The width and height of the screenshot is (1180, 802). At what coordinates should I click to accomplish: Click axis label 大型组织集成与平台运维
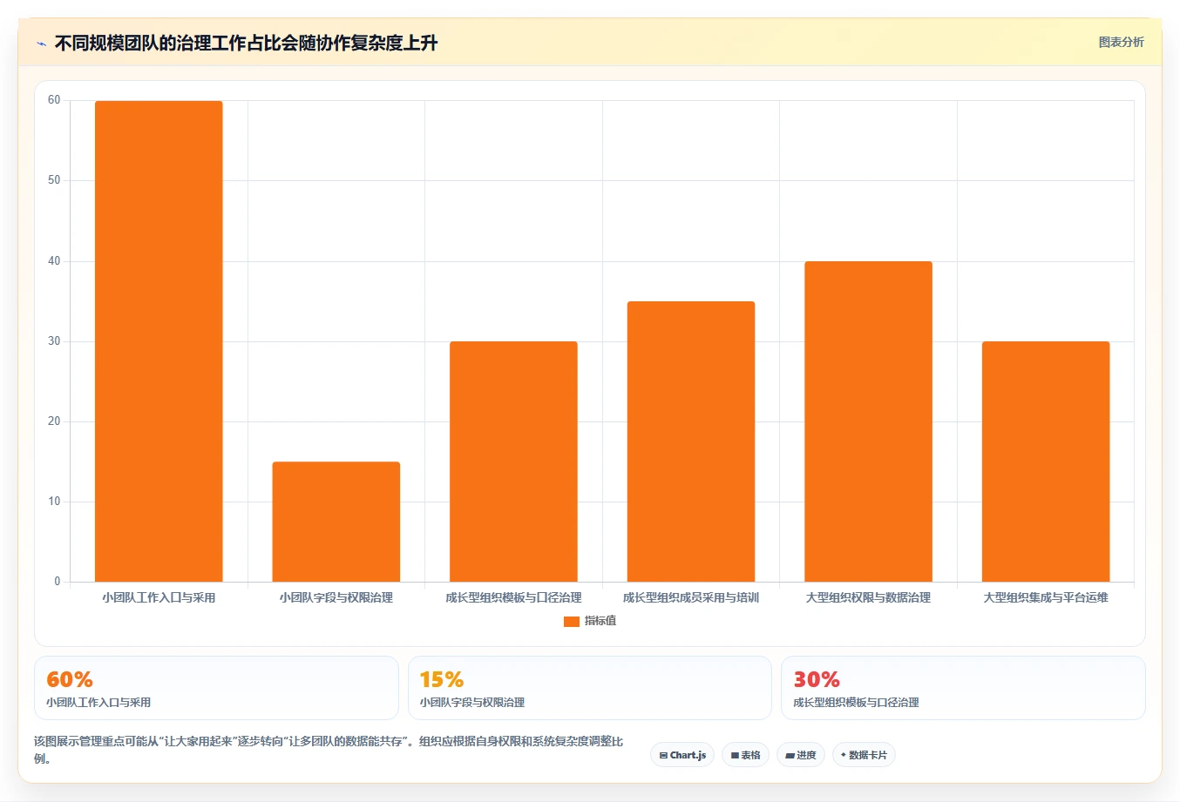[1046, 597]
